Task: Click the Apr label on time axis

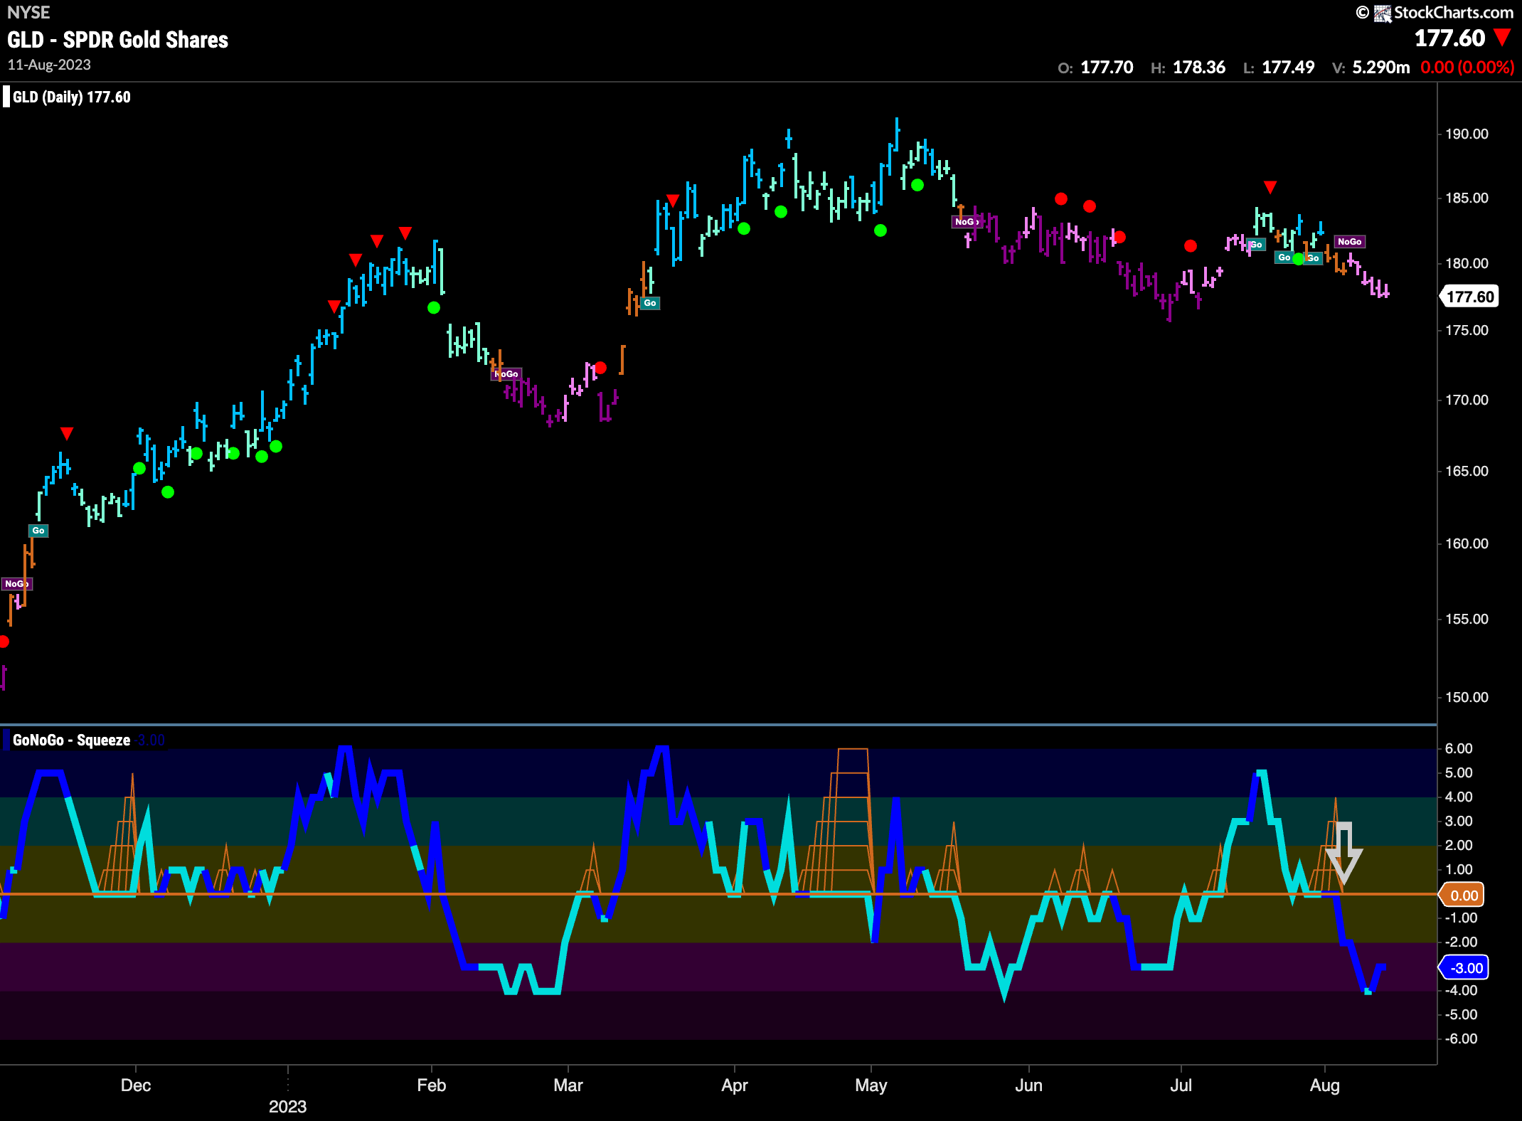Action: [x=735, y=1085]
